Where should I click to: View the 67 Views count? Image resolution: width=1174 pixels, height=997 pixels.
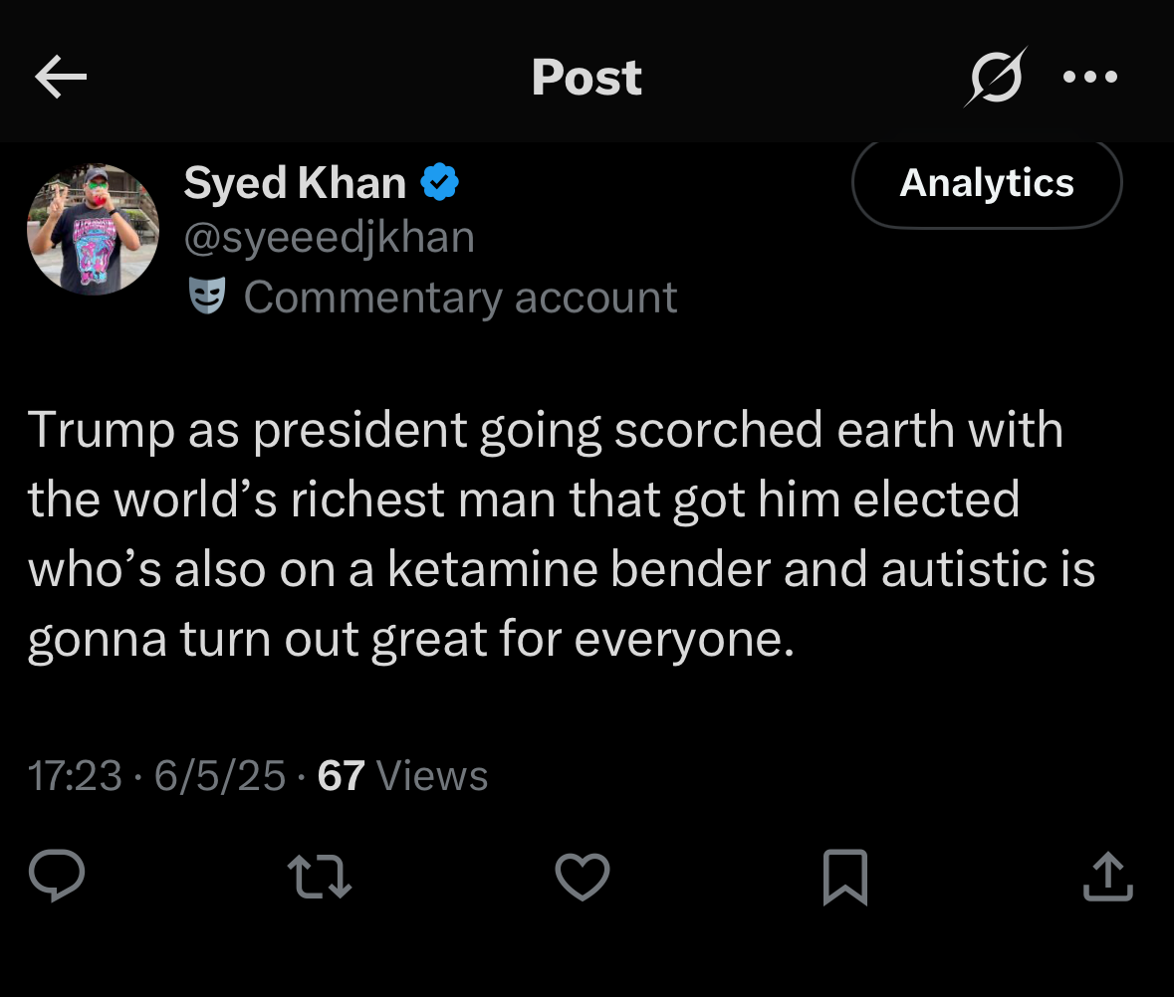[402, 776]
